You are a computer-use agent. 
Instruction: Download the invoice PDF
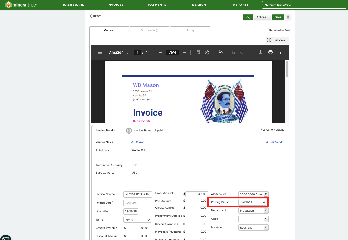tap(261, 52)
